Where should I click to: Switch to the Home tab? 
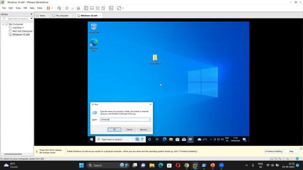42,16
